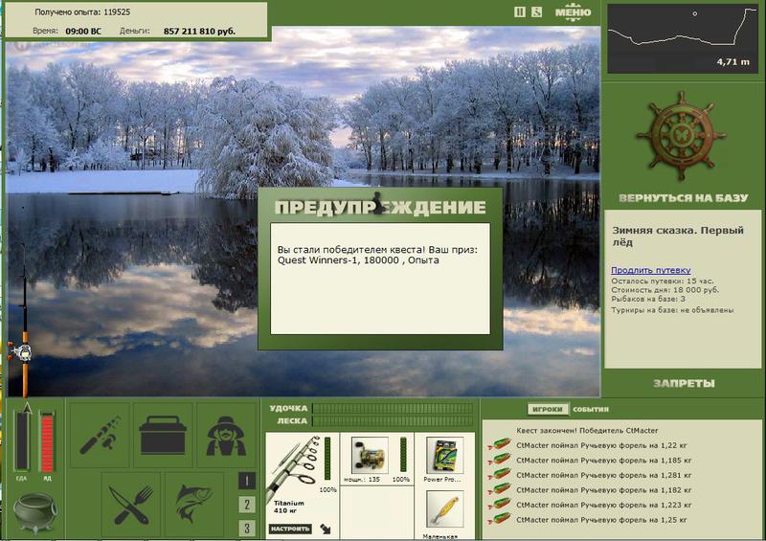Click the money value 857 211 810 руб.
Viewport: 766px width, 541px height.
coord(199,31)
